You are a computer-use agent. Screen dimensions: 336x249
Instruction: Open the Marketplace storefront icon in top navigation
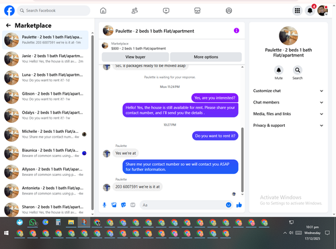198,11
